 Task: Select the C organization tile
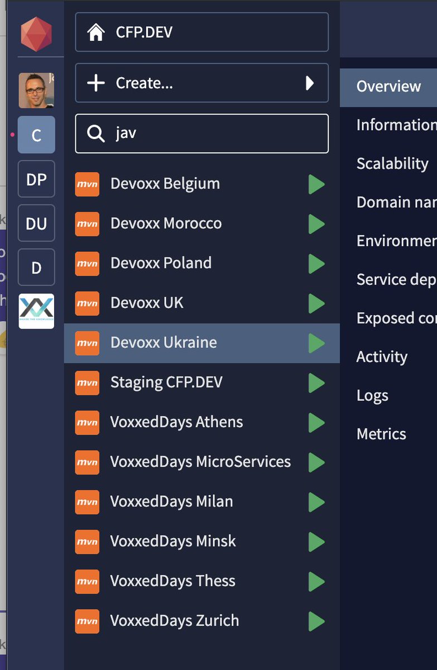coord(36,135)
